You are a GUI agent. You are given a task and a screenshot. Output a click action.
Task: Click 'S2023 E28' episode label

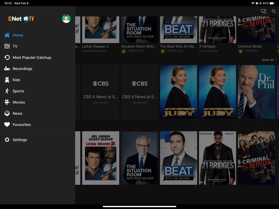click(175, 51)
